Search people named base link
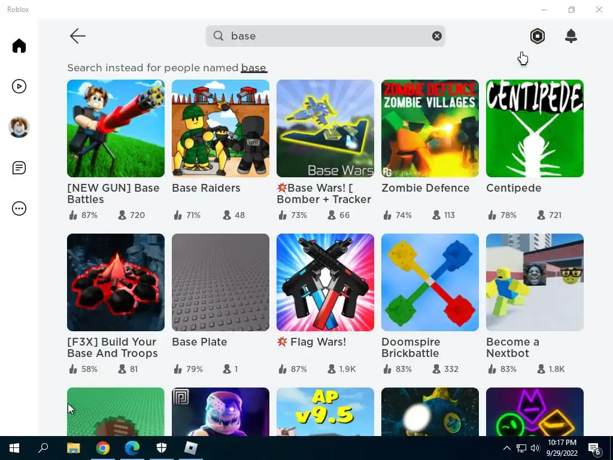The height and width of the screenshot is (460, 613). 254,68
